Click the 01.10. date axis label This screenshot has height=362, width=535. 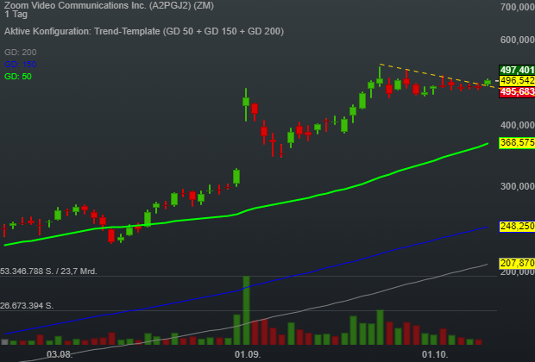tap(435, 354)
